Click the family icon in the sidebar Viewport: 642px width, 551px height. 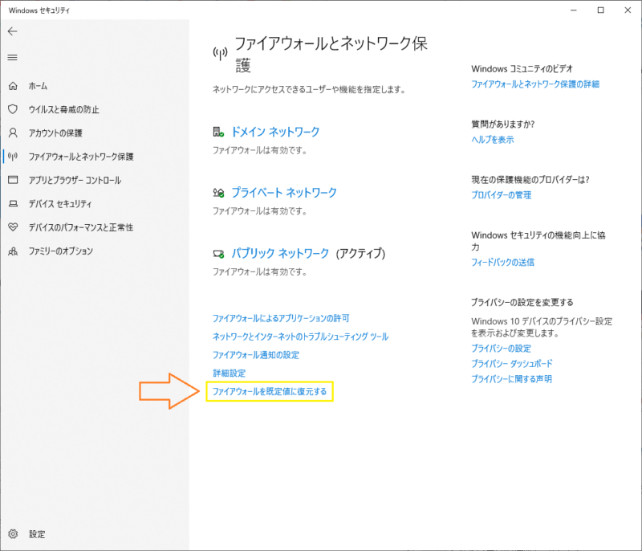(x=13, y=251)
